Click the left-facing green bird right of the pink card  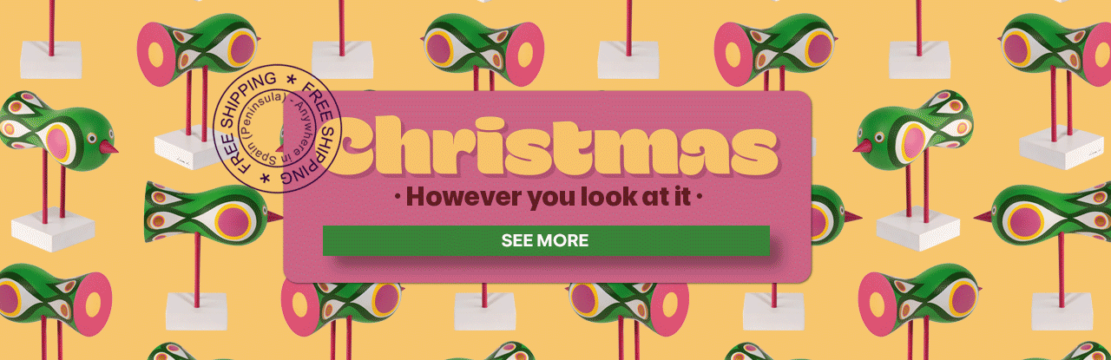tap(916, 131)
